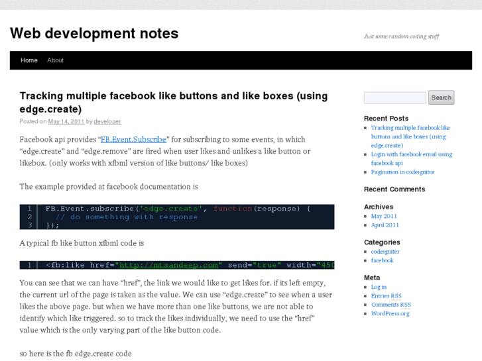
Task: Click the Meta heading
Action: [372, 278]
